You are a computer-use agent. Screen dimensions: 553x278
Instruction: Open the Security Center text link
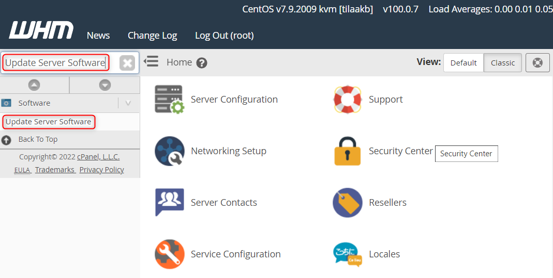pyautogui.click(x=400, y=151)
